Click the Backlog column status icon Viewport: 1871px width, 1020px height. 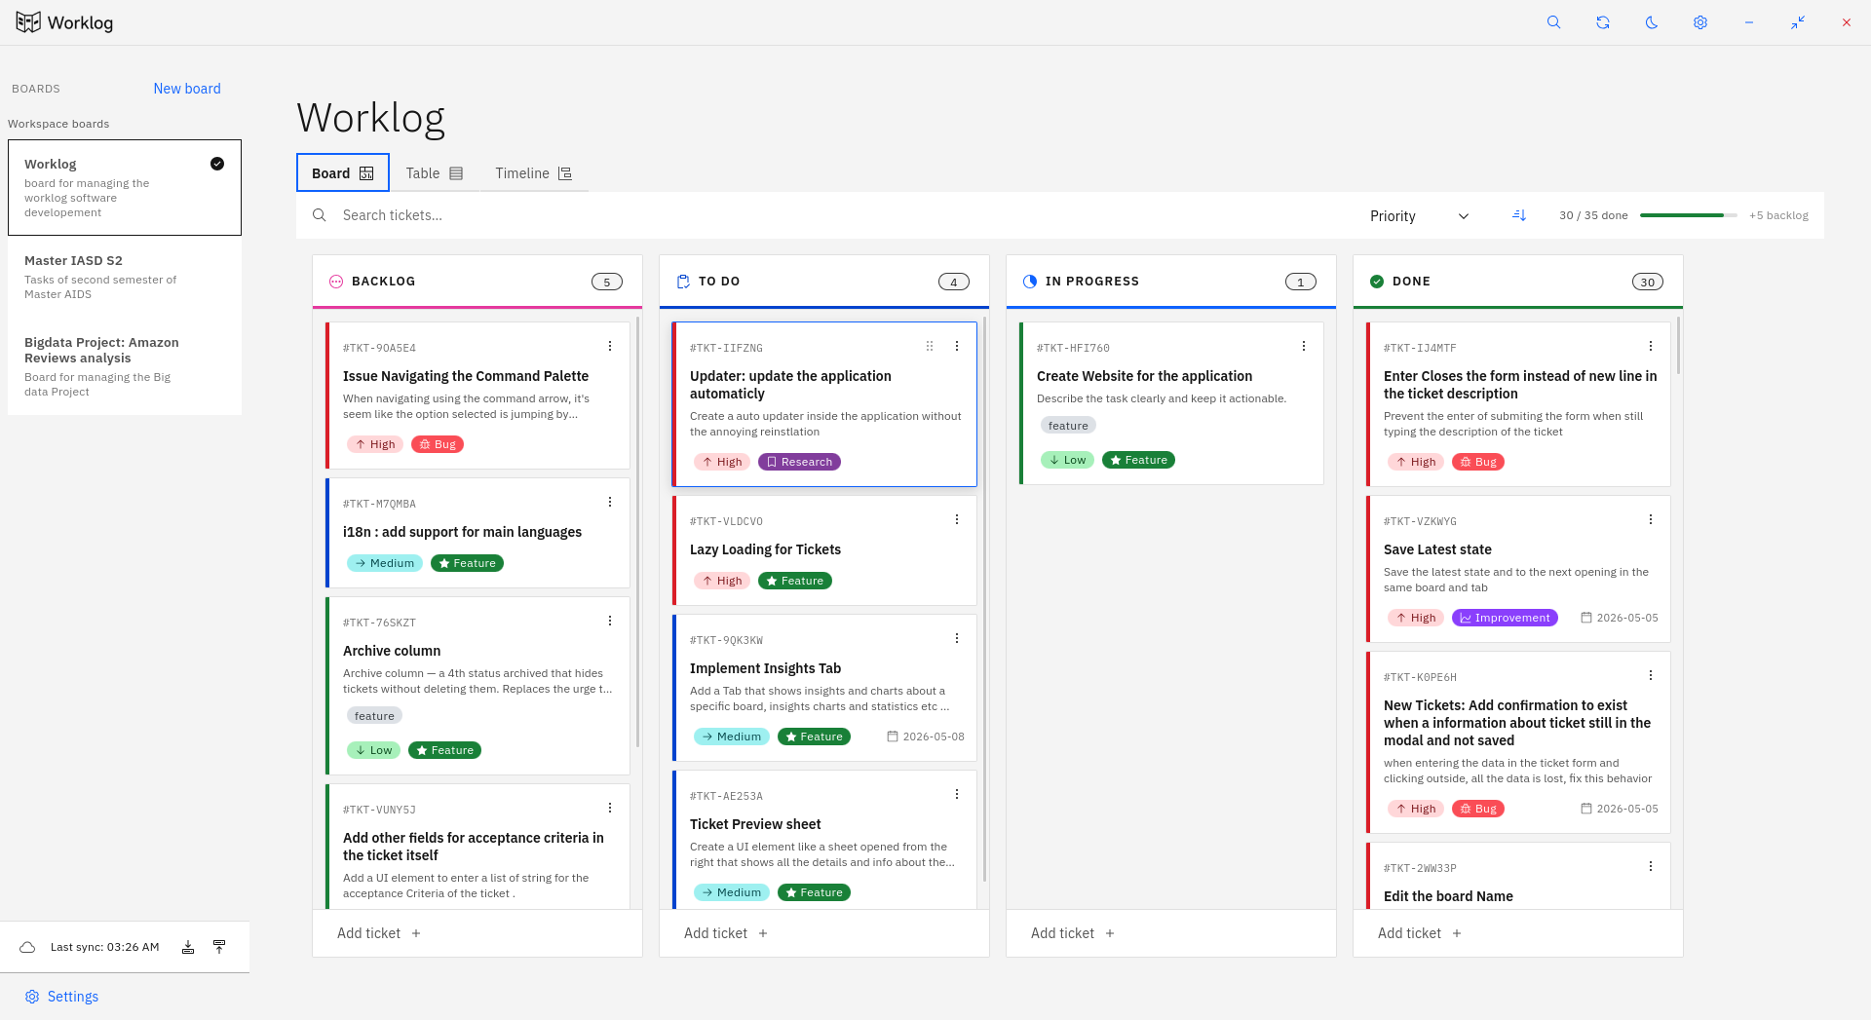click(x=336, y=282)
